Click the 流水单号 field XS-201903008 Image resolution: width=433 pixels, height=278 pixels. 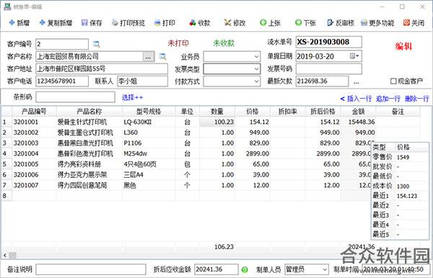click(x=328, y=42)
